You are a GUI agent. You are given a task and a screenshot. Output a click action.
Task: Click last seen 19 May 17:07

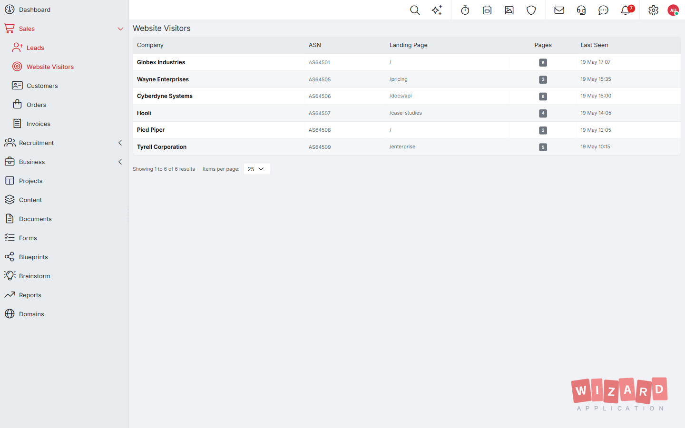point(596,62)
